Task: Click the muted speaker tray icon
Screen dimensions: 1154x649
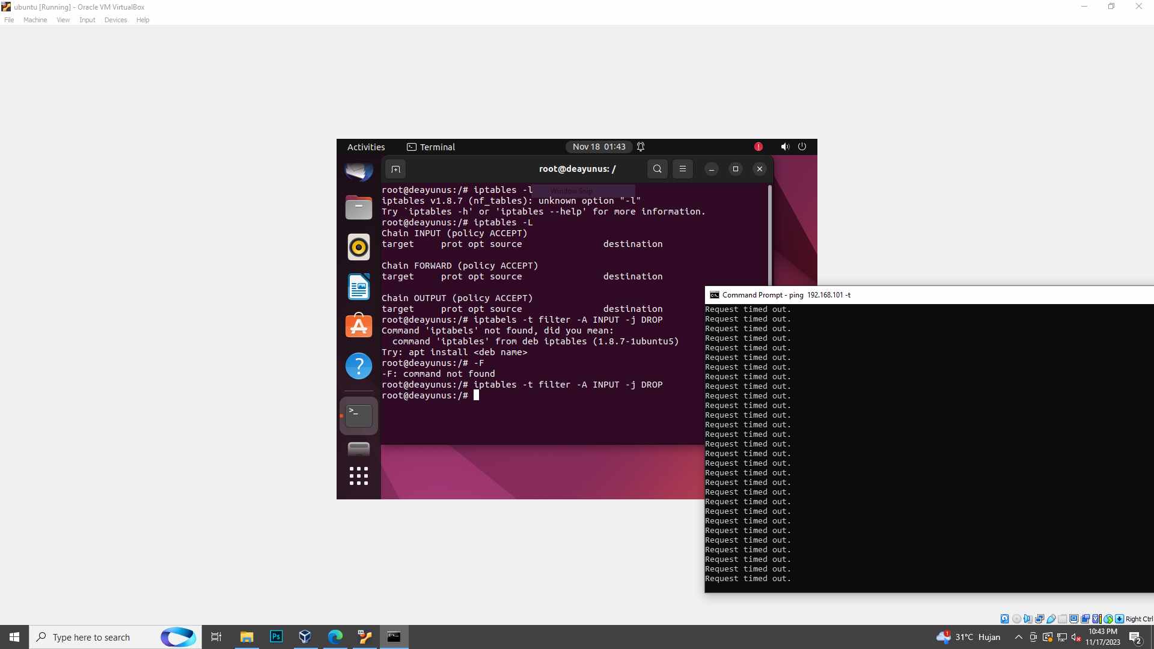Action: [1076, 637]
